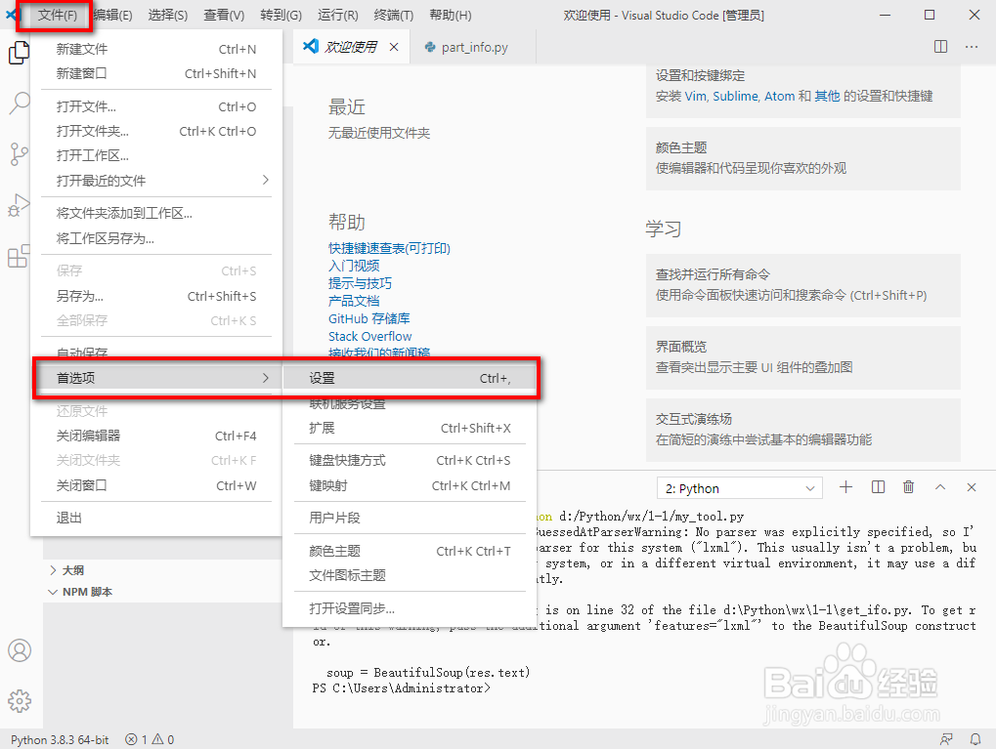Expand 打开最近的文件 submenu
This screenshot has height=749, width=996.
click(156, 181)
